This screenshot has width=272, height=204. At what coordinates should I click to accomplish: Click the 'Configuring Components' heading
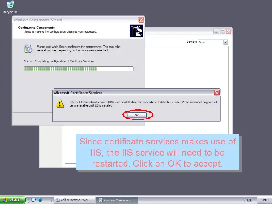(x=37, y=28)
